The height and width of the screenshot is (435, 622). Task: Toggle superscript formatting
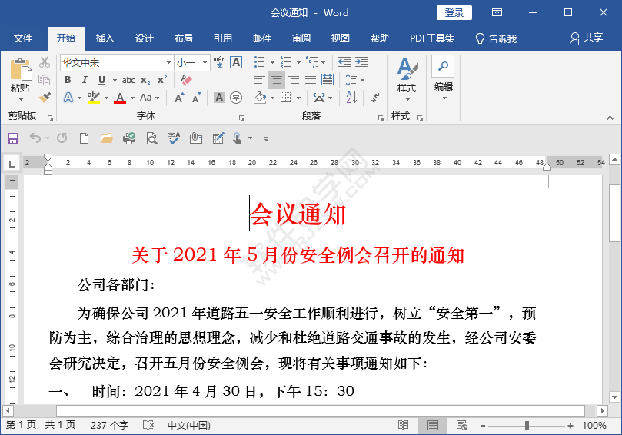click(162, 80)
